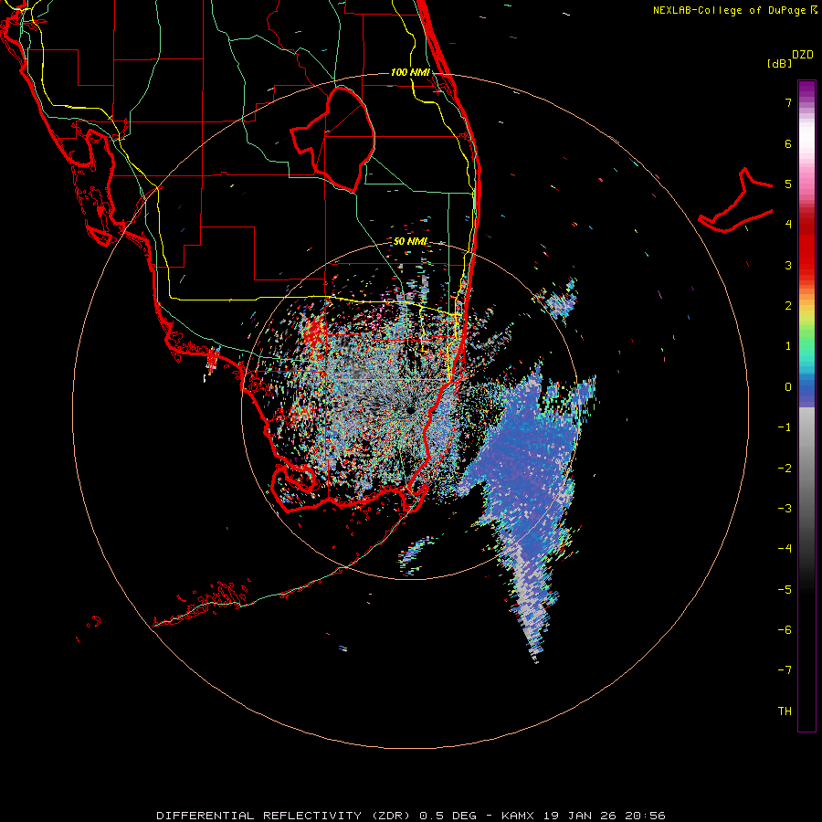Click the black radar site dot at center
This screenshot has width=822, height=822.
point(410,410)
